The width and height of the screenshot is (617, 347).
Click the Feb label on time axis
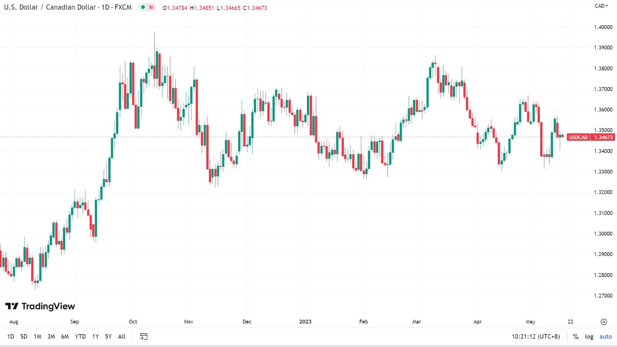coord(364,322)
